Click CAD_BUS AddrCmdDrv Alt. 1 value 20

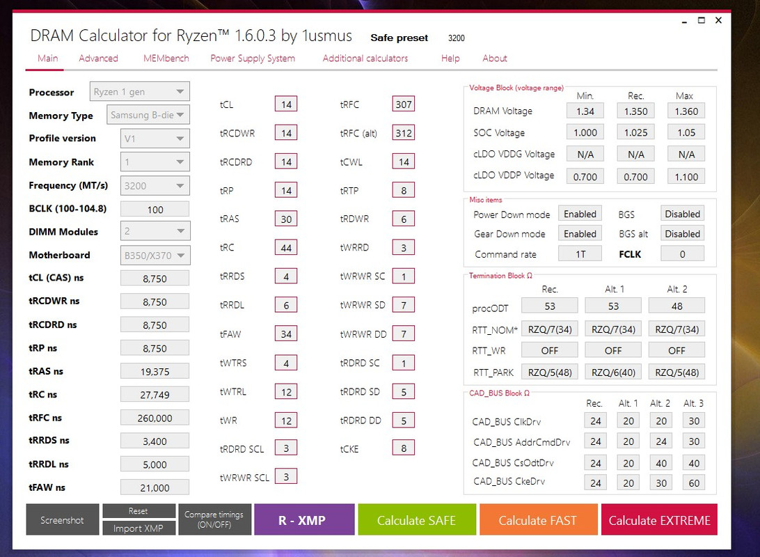[x=628, y=441]
